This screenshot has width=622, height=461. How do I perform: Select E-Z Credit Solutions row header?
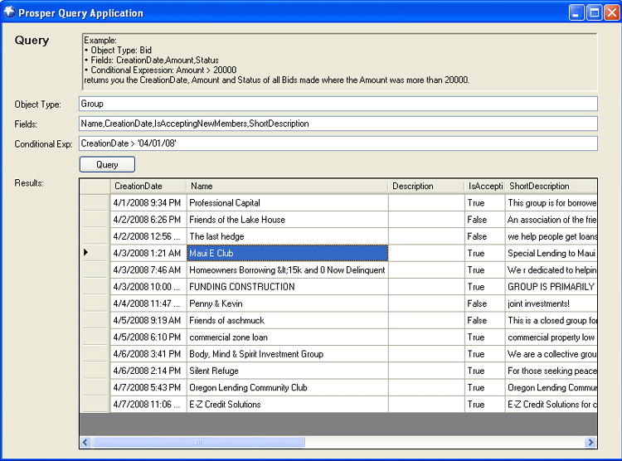pyautogui.click(x=95, y=405)
